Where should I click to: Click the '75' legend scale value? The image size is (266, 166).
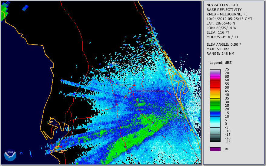[227, 69]
